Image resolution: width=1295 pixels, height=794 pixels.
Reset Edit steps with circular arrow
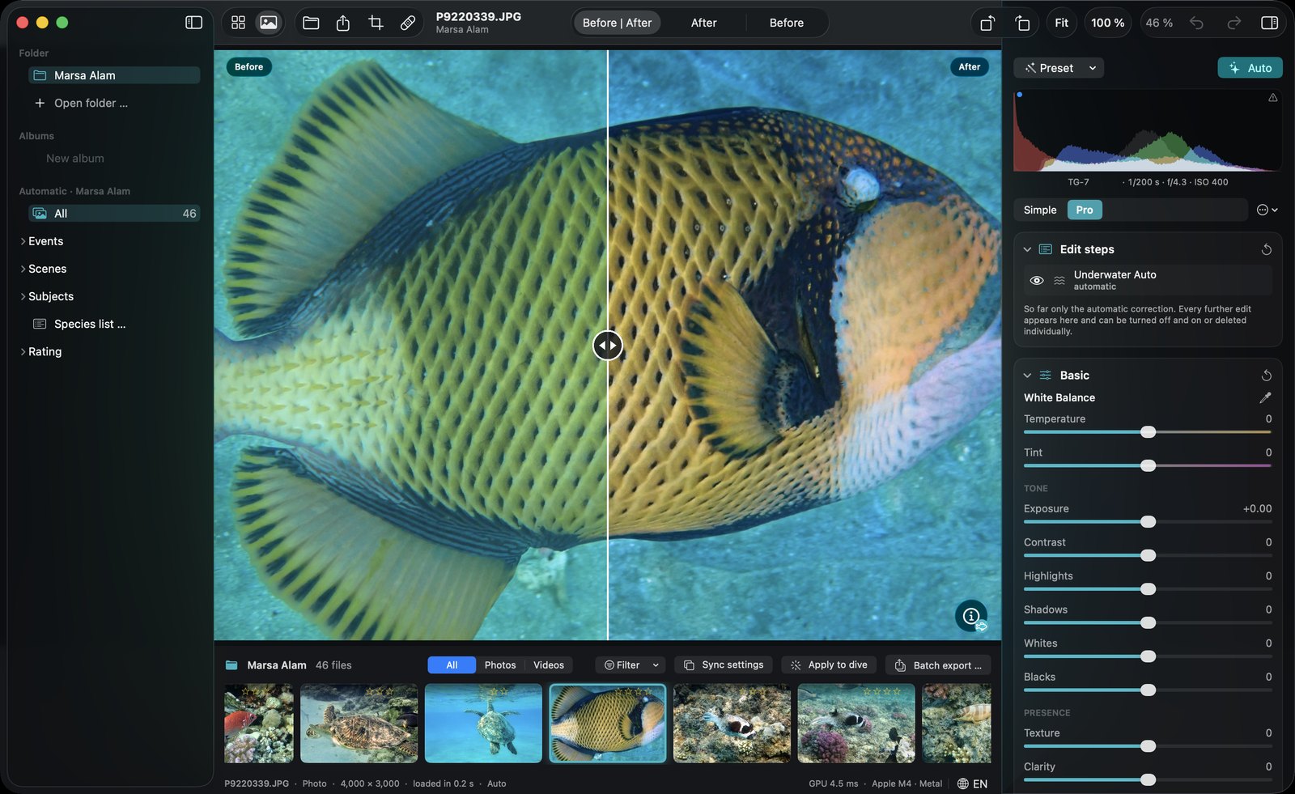point(1267,249)
